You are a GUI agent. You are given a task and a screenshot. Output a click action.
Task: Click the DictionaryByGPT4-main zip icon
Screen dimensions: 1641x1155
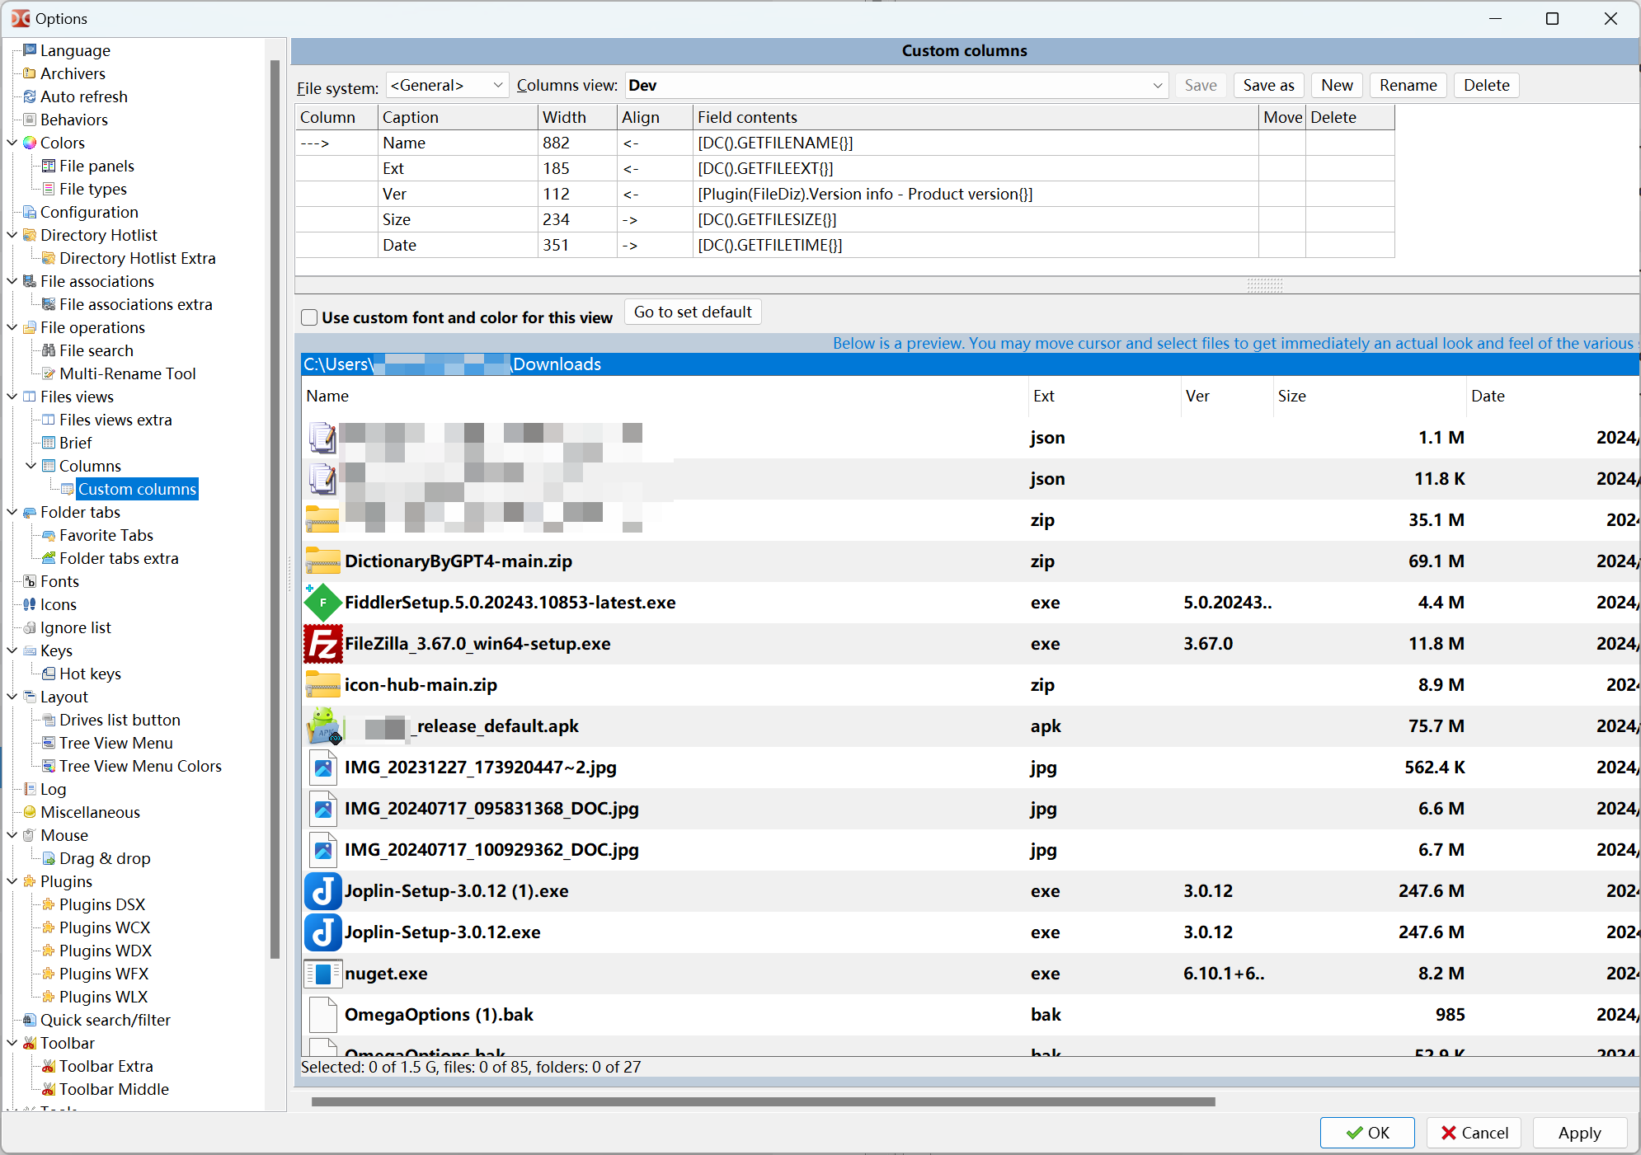click(322, 560)
